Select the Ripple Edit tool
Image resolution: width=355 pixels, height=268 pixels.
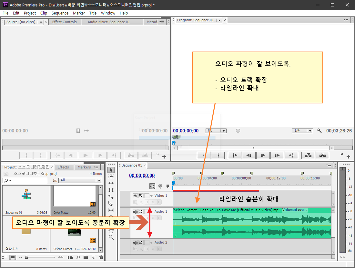[x=111, y=183]
